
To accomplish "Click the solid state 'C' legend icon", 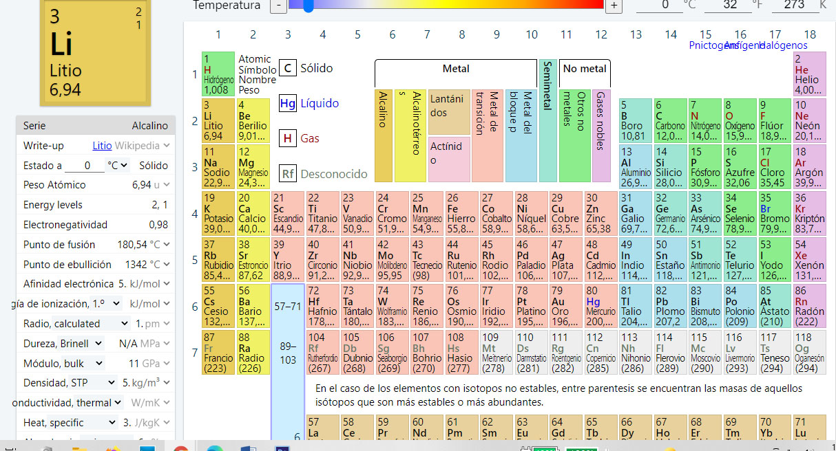I will 288,68.
